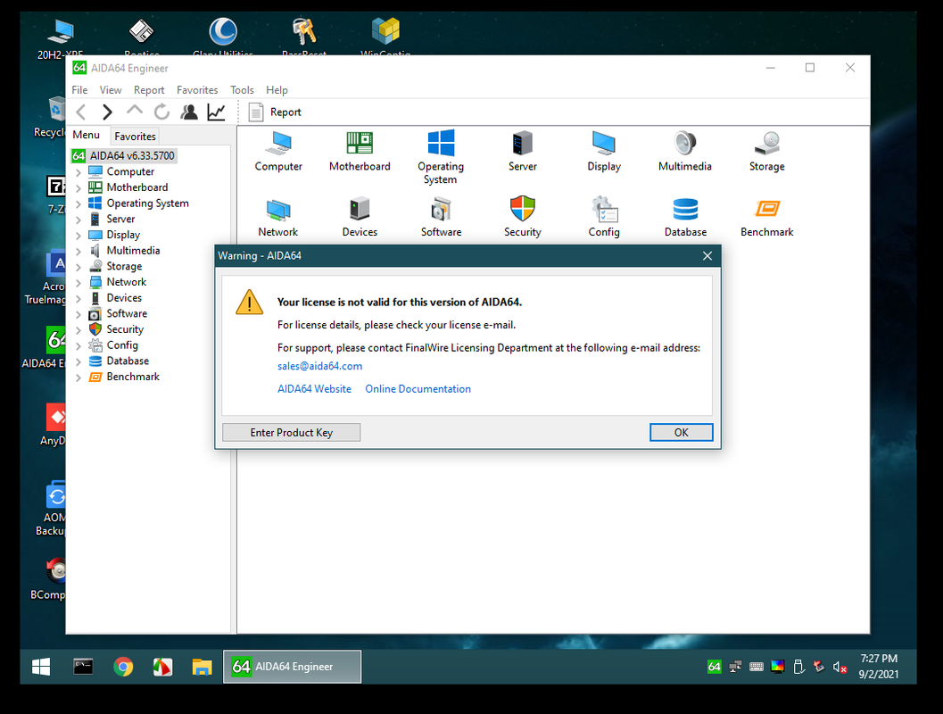Expand the Display tree node
943x714 pixels.
click(79, 236)
